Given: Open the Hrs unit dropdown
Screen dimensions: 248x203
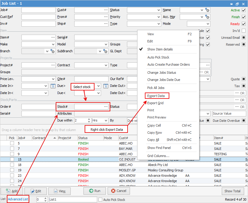Looking at the screenshot, I should 106,121.
